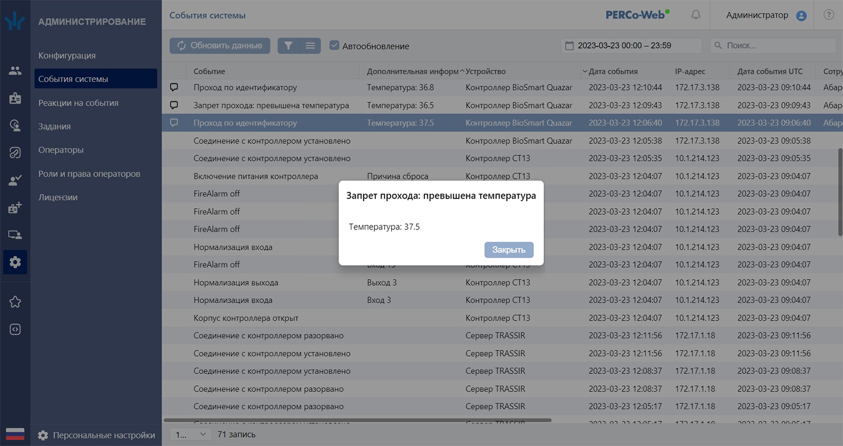Select Роли и права операторов menu item
The image size is (843, 446).
coord(89,174)
